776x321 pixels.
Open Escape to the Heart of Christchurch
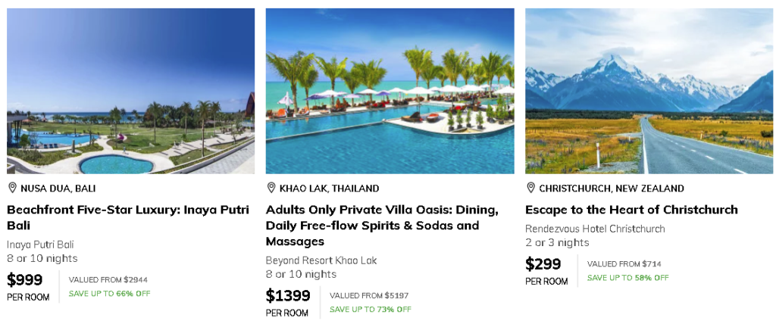click(x=631, y=210)
